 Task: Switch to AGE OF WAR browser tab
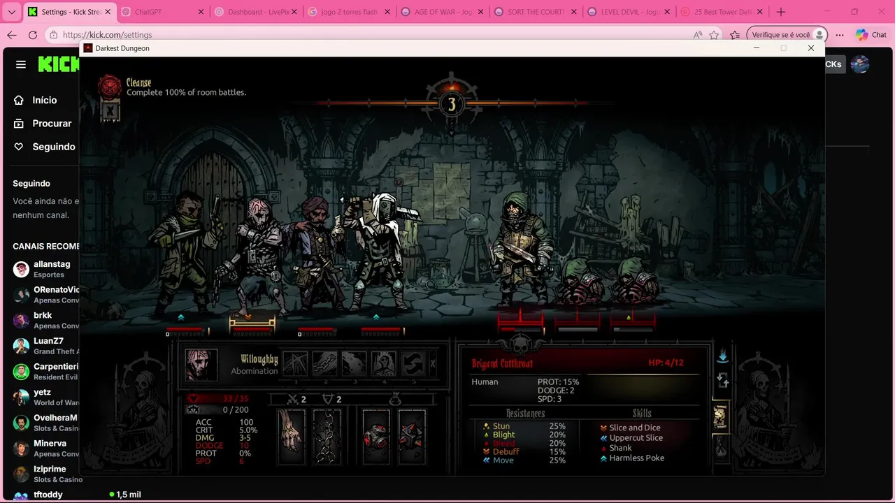click(x=441, y=12)
